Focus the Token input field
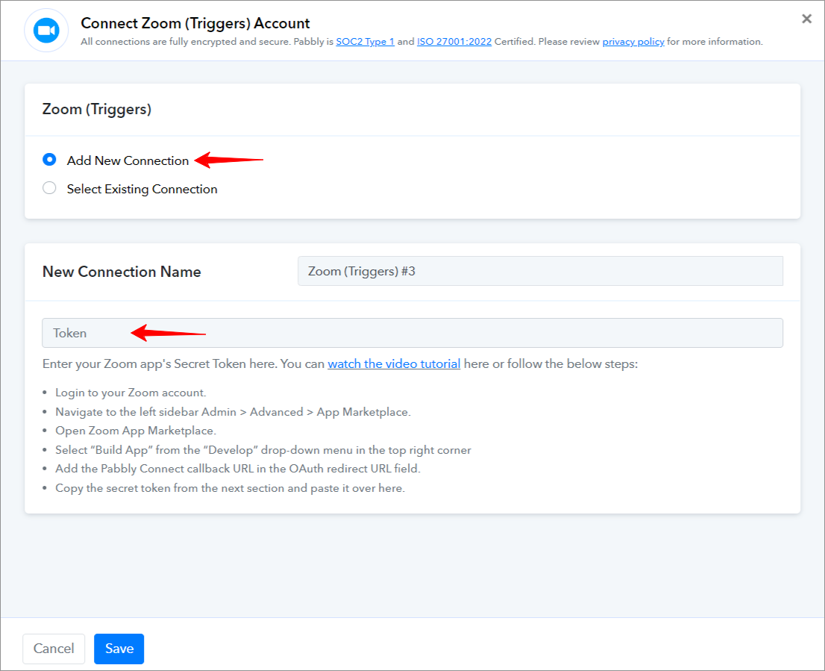The height and width of the screenshot is (671, 825). (412, 333)
